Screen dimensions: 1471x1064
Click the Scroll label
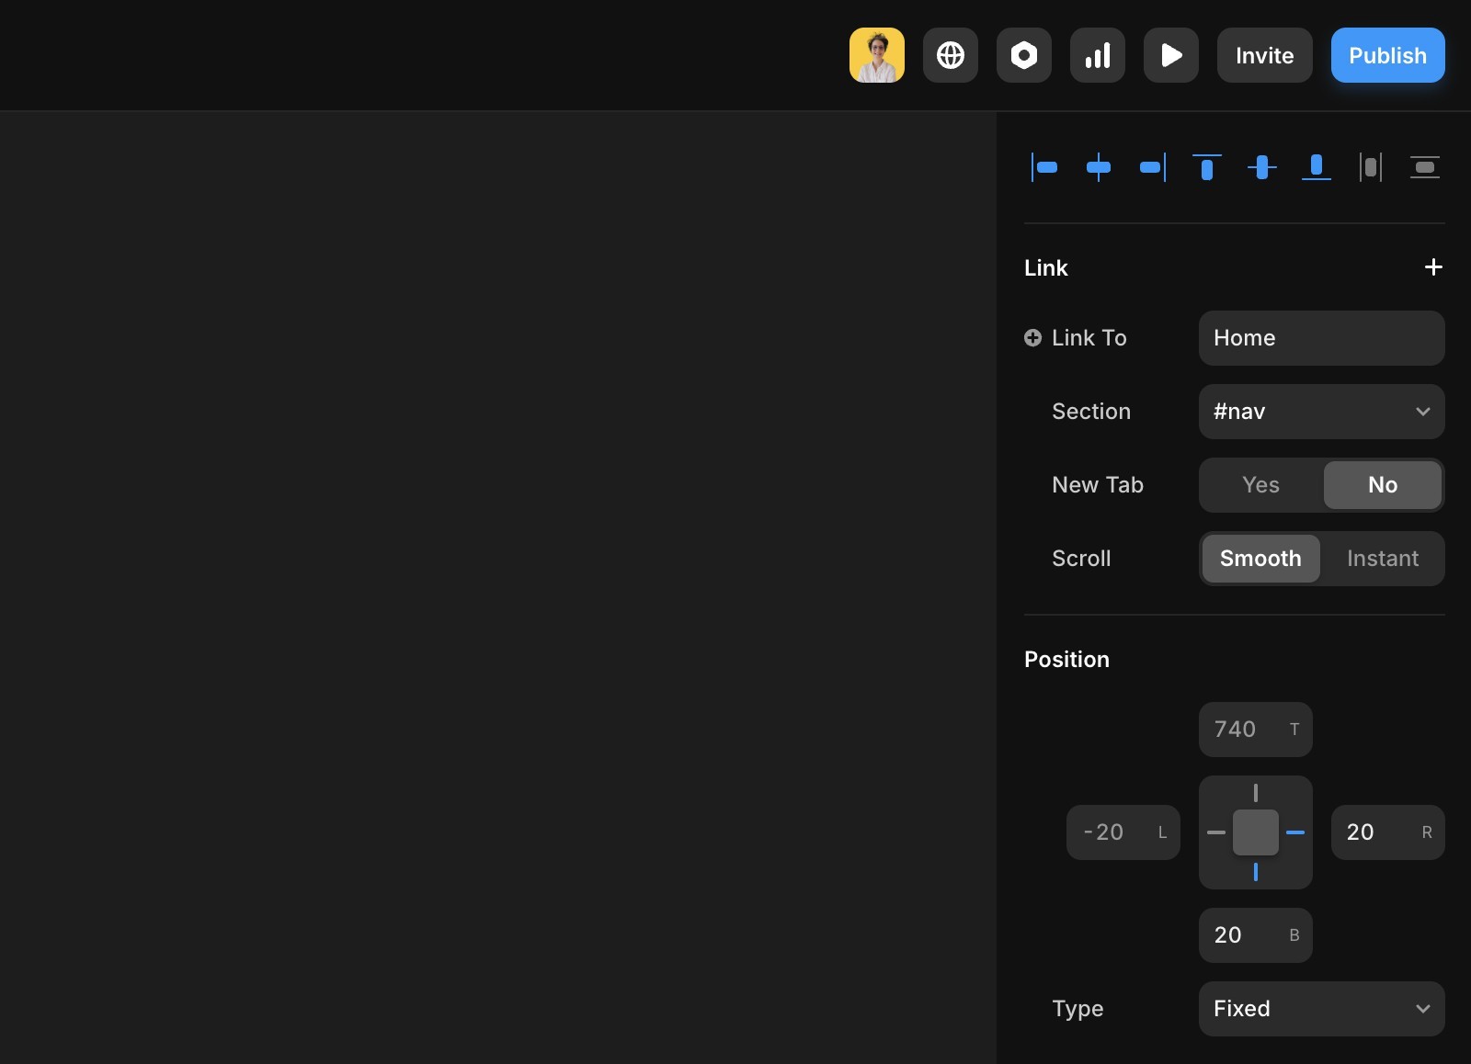point(1081,559)
